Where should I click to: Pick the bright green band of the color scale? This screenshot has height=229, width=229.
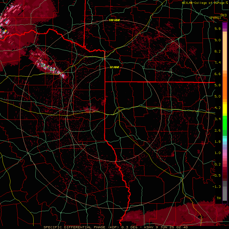pos(225,123)
